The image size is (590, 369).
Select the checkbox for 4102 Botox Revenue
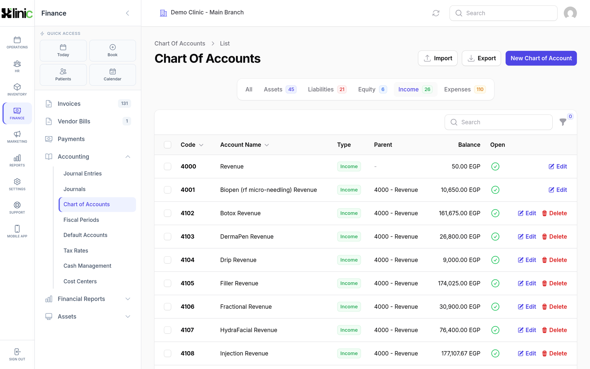click(168, 213)
